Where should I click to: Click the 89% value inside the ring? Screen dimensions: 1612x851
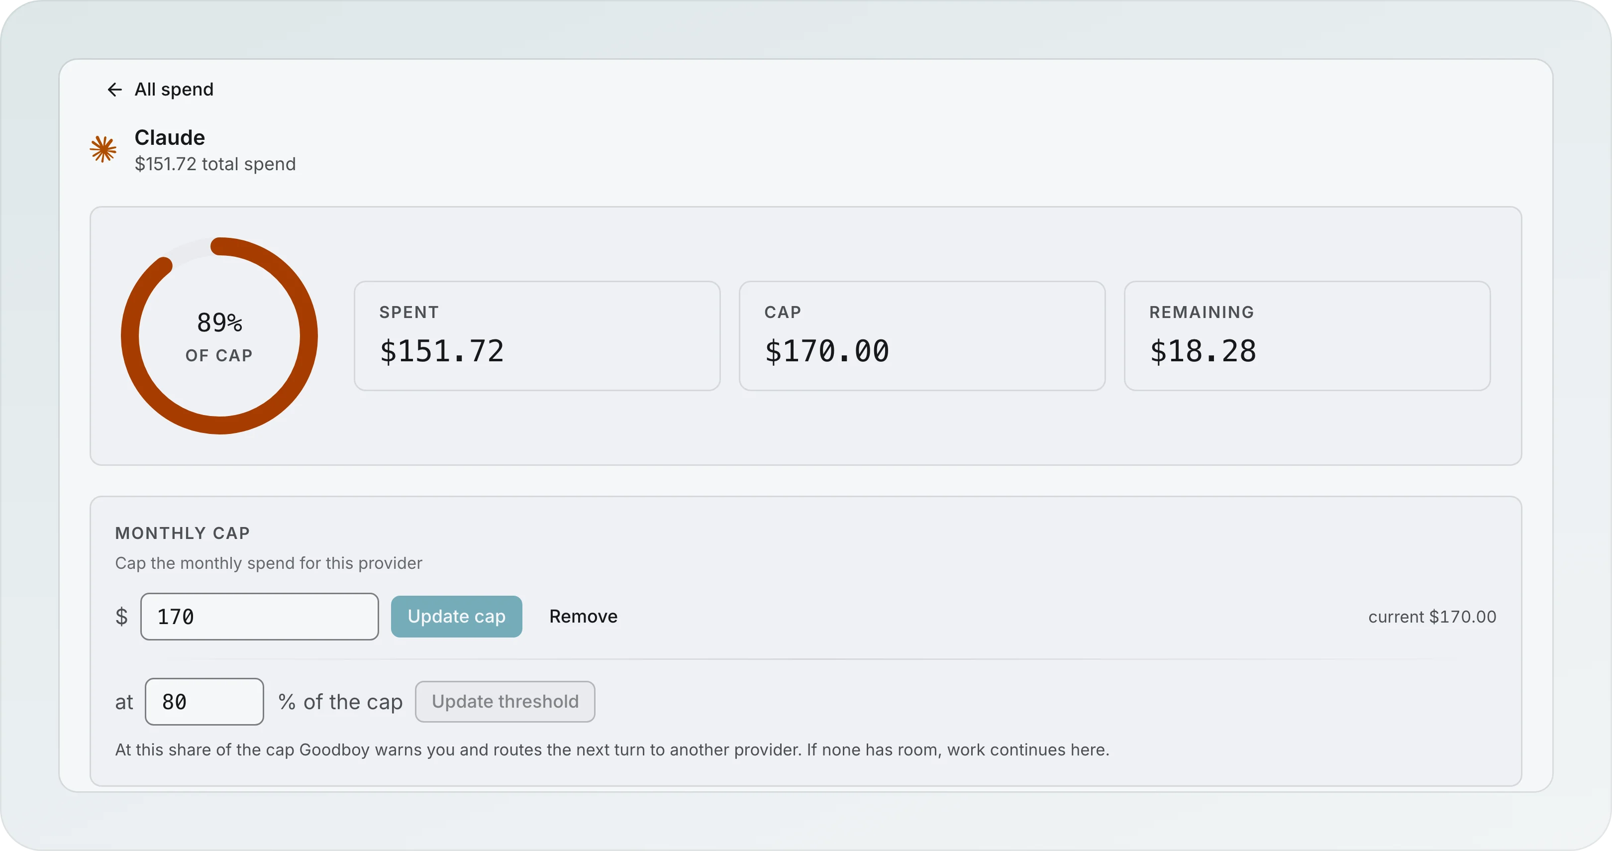pyautogui.click(x=219, y=322)
